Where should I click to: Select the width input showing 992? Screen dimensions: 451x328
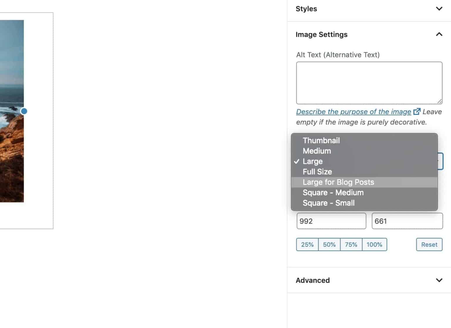[331, 221]
